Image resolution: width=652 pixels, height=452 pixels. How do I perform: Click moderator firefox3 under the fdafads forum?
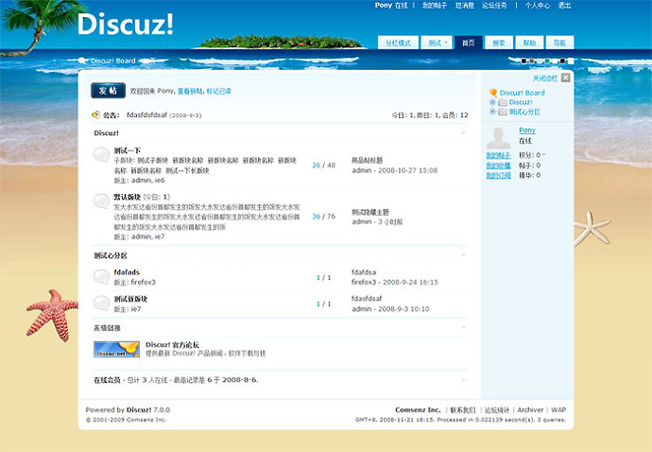pyautogui.click(x=143, y=282)
